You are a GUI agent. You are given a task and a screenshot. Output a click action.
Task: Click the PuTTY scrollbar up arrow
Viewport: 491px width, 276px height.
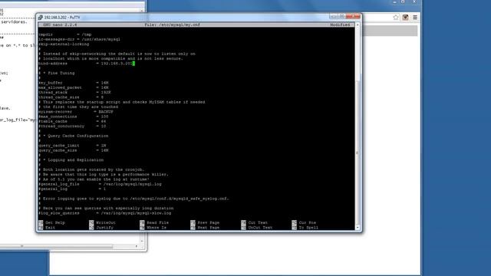click(358, 25)
